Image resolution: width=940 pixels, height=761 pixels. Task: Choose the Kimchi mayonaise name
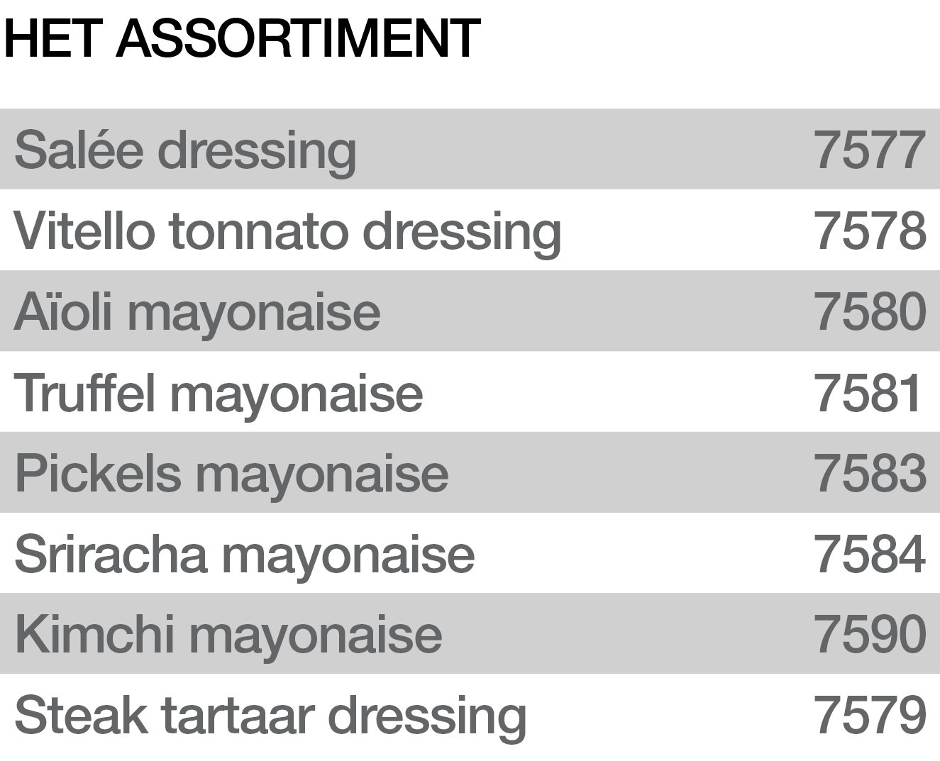point(228,634)
